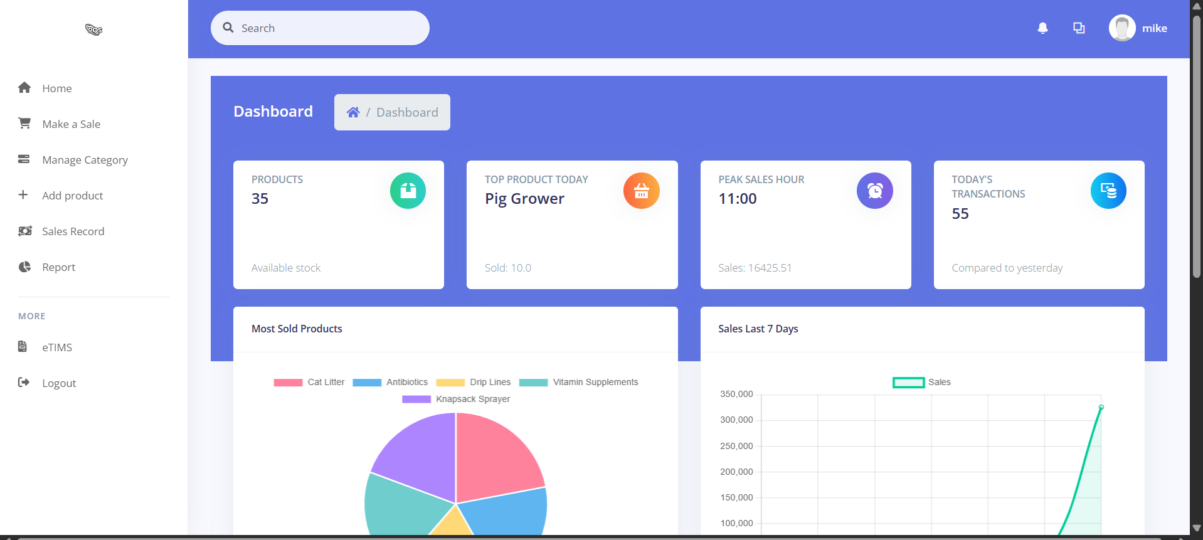Open eTIMS from the More section
The image size is (1203, 540).
point(57,347)
